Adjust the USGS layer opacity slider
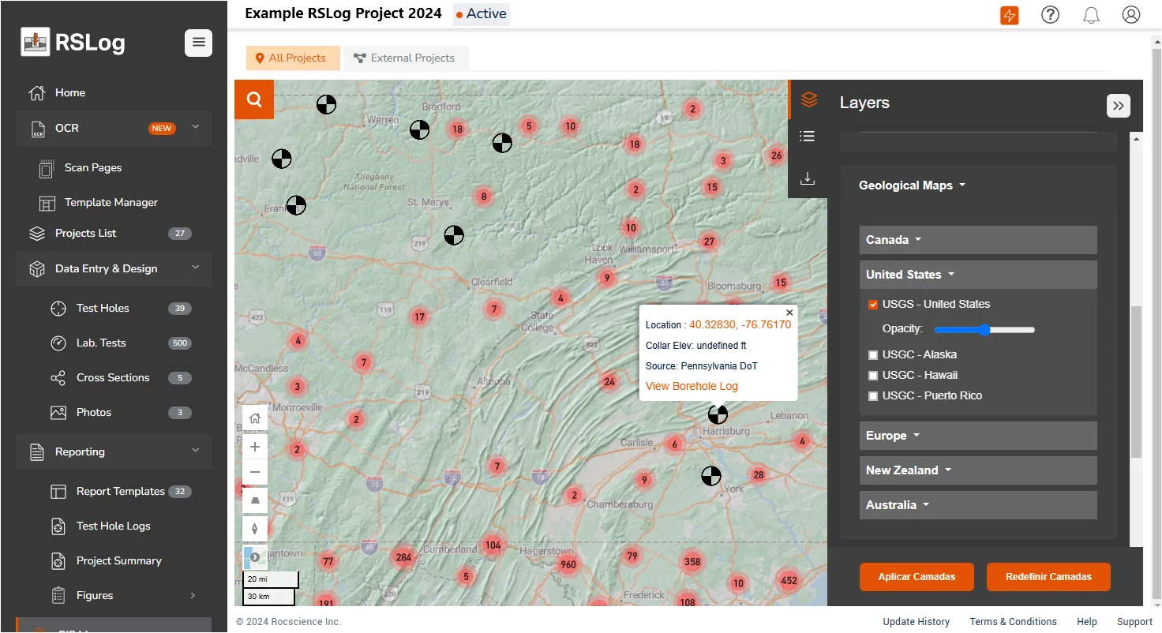The height and width of the screenshot is (633, 1162). point(984,330)
